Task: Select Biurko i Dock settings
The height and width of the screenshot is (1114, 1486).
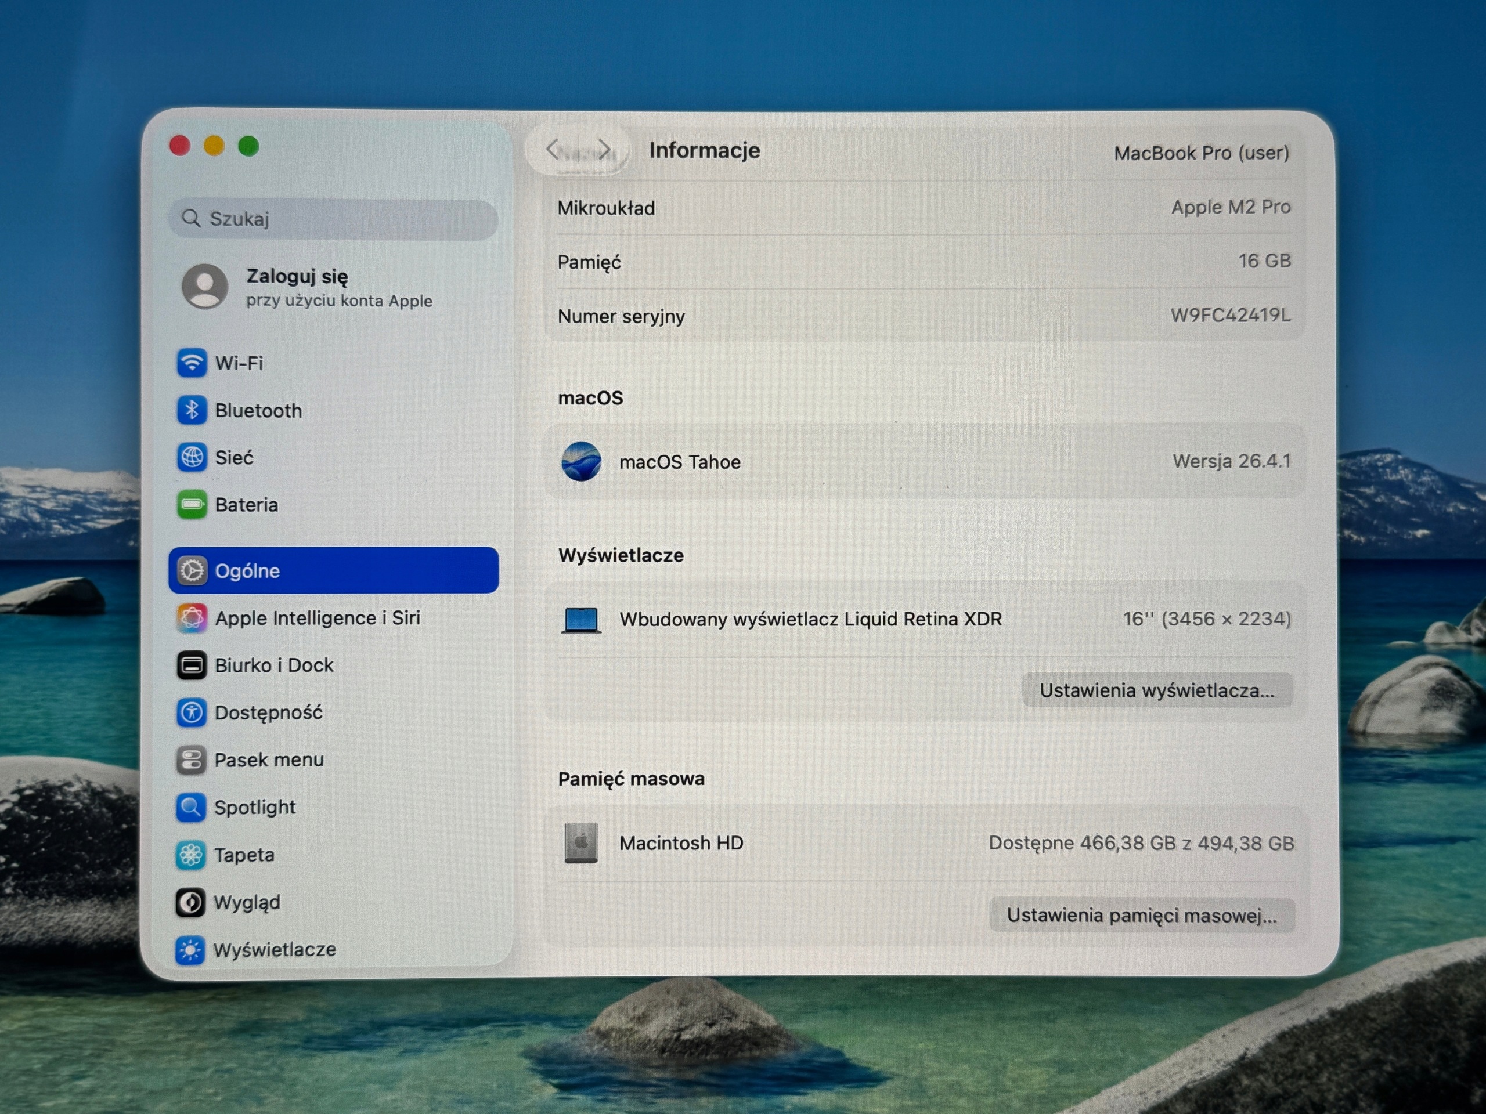Action: tap(333, 665)
